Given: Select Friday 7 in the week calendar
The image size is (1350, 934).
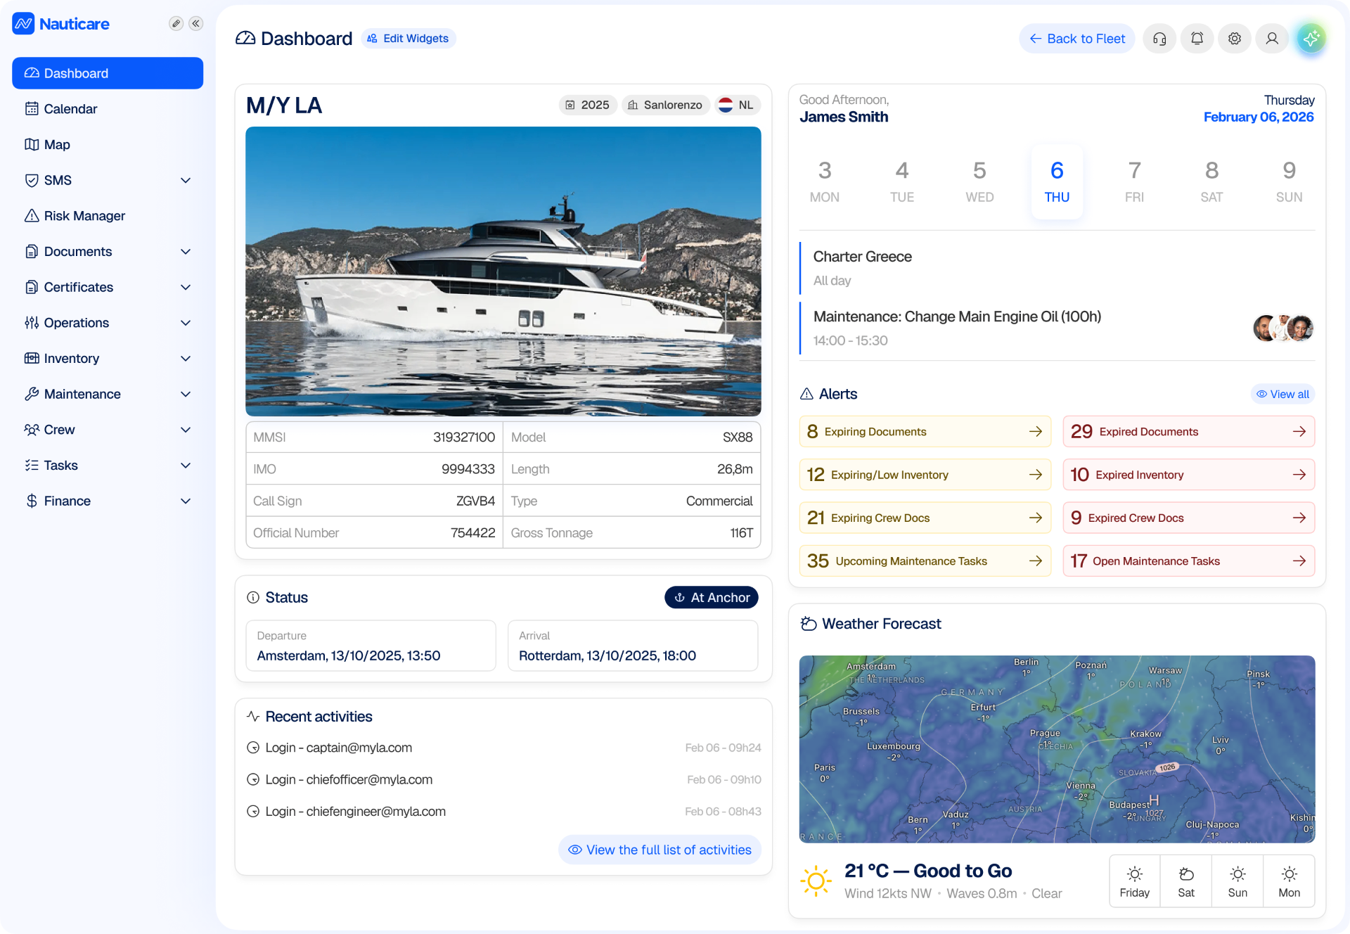Looking at the screenshot, I should click(1134, 182).
